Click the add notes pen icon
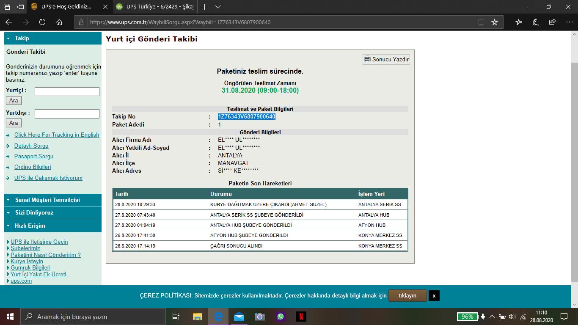 pyautogui.click(x=535, y=22)
